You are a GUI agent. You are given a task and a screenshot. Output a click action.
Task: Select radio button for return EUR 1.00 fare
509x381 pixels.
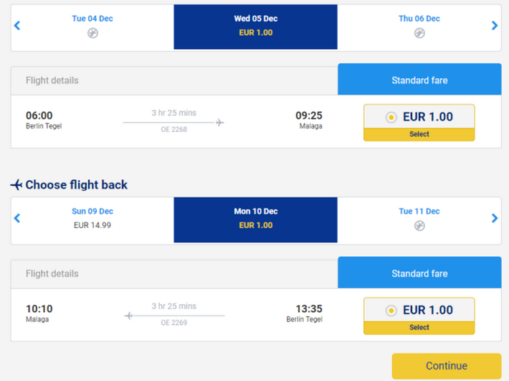click(391, 311)
